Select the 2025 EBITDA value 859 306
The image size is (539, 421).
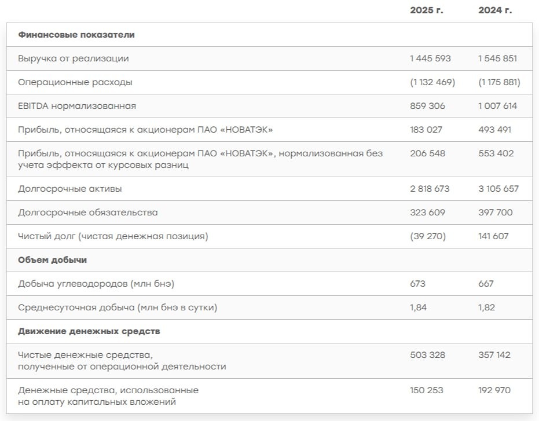coord(427,106)
